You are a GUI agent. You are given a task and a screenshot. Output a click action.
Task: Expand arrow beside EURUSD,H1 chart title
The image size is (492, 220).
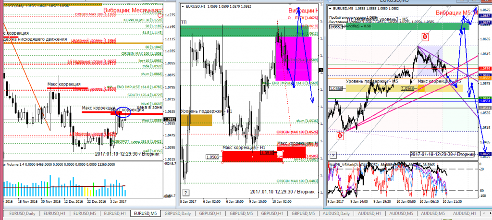point(183,6)
